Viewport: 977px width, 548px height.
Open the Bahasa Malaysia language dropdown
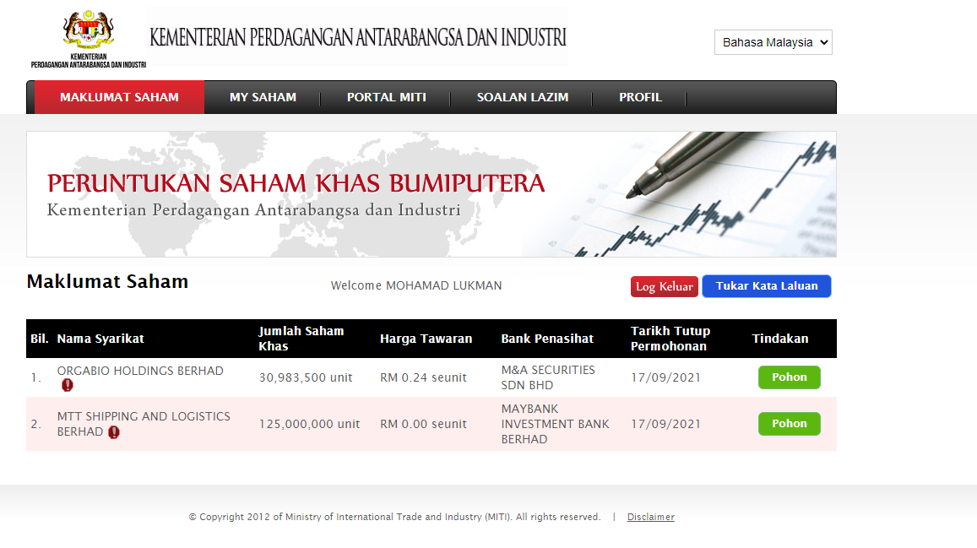[x=773, y=42]
